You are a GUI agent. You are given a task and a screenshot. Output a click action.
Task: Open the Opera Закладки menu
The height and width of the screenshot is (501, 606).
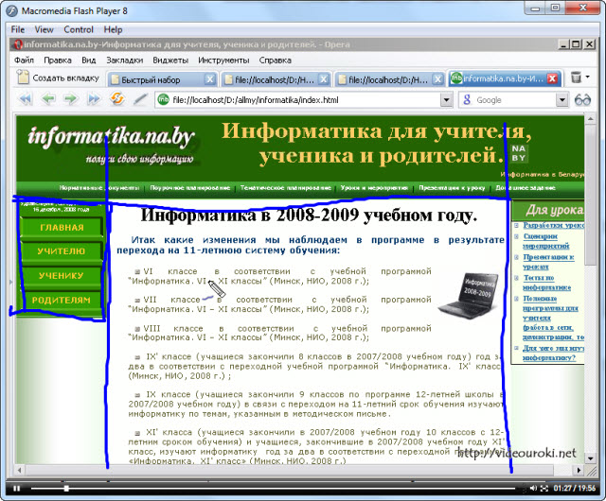click(124, 60)
